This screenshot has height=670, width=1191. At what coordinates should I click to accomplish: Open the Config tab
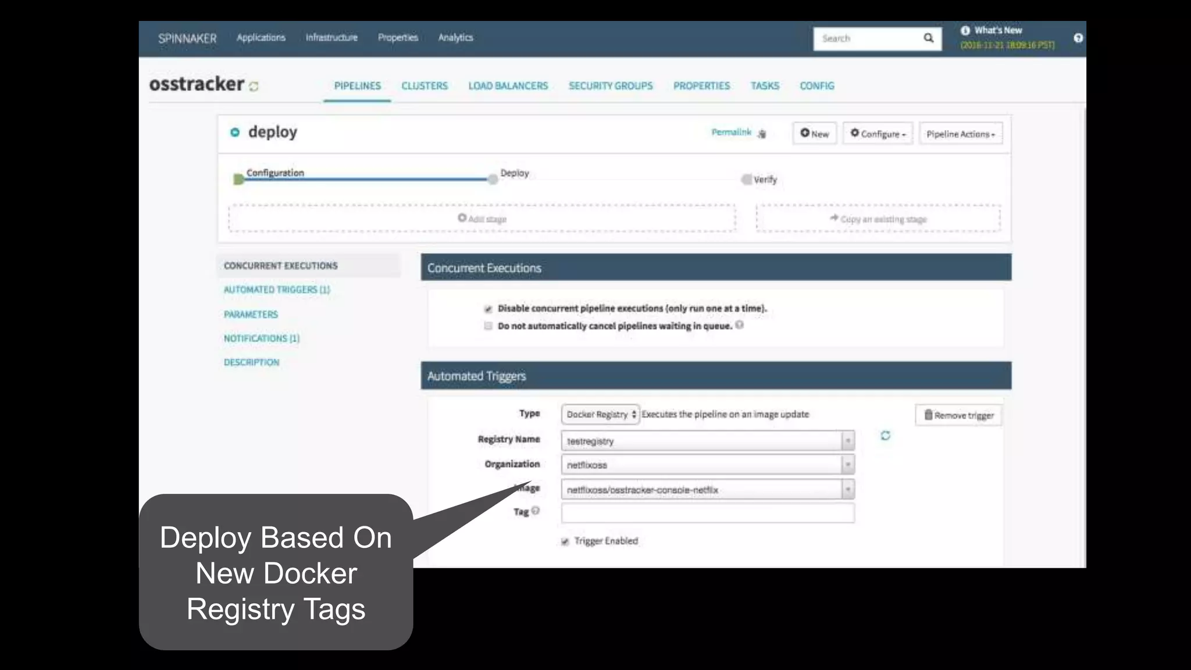(817, 86)
